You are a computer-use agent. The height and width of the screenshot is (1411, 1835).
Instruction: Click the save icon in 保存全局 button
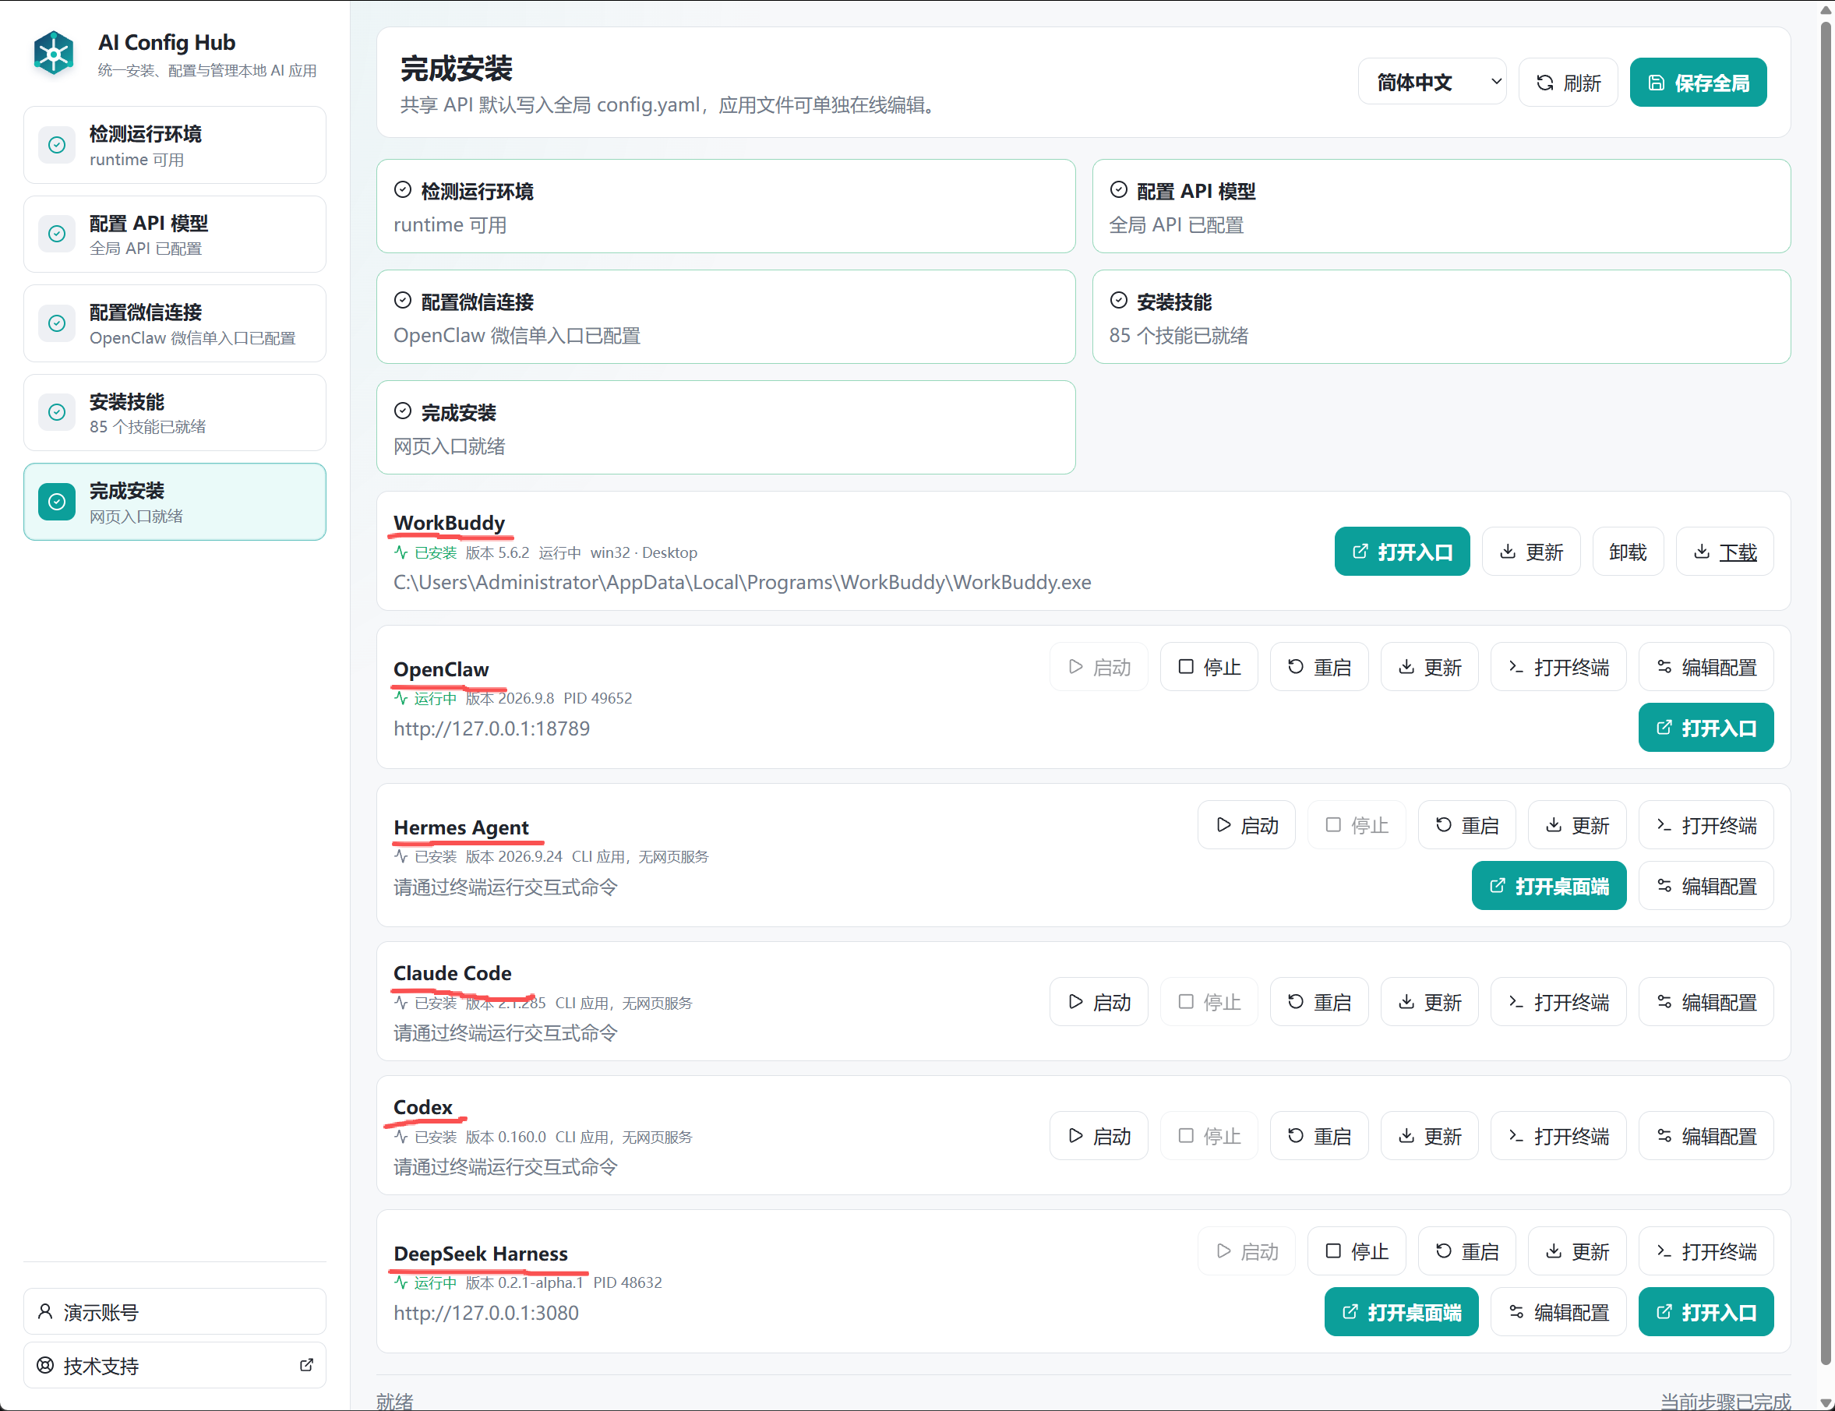pyautogui.click(x=1656, y=83)
